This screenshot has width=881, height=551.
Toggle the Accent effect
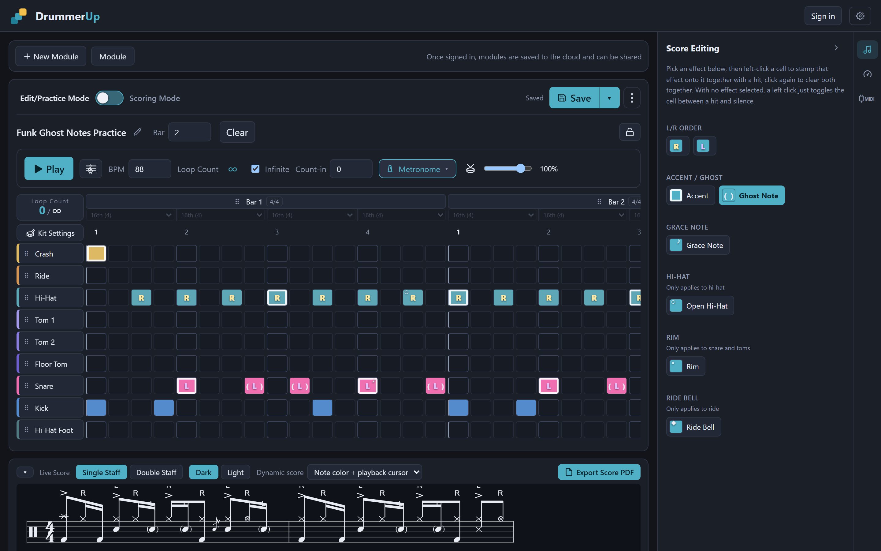690,196
